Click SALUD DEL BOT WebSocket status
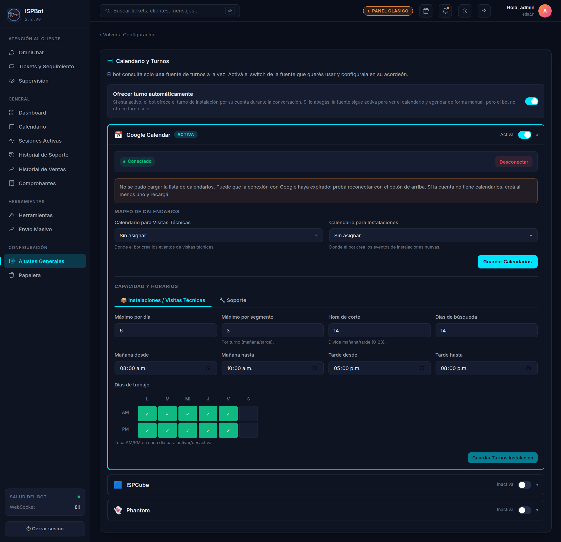The height and width of the screenshot is (542, 561). 45,507
